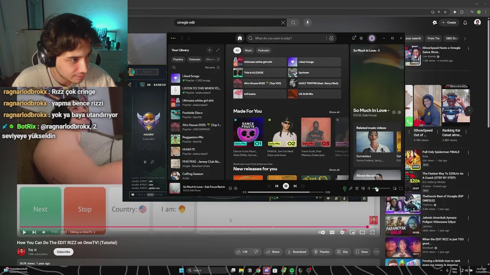The width and height of the screenshot is (490, 275).
Task: Enter Spotify full screen mode
Action: [401, 188]
